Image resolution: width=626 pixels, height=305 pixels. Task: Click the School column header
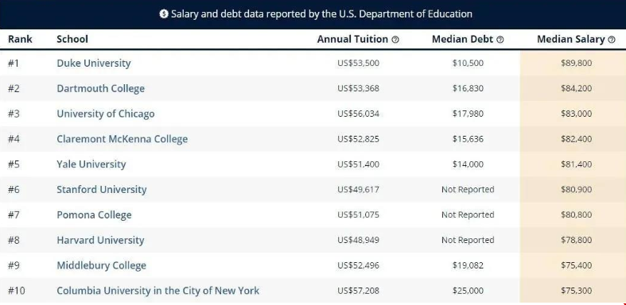72,39
